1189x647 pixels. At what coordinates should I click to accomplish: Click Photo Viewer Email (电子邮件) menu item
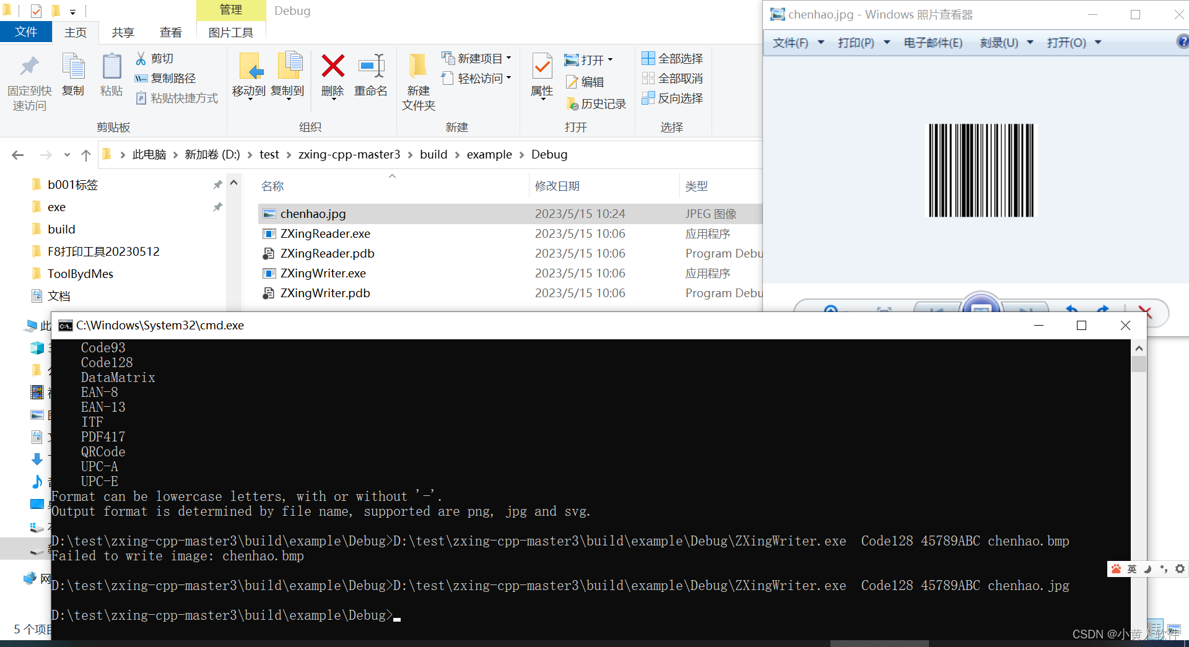point(933,42)
